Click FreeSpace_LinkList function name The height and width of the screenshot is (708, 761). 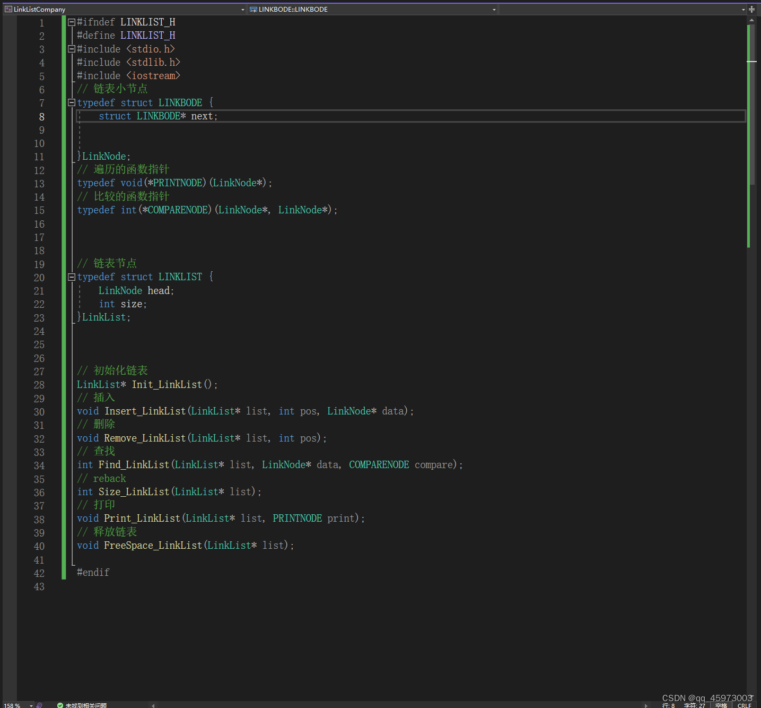(x=153, y=545)
